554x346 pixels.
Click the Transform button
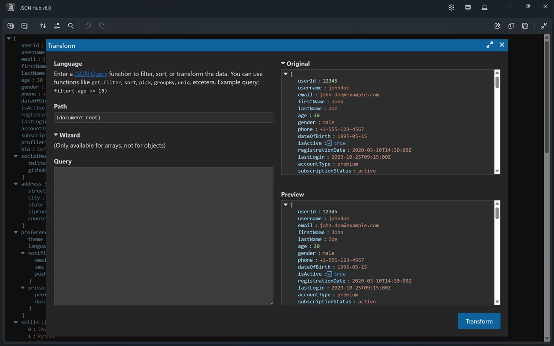click(479, 321)
